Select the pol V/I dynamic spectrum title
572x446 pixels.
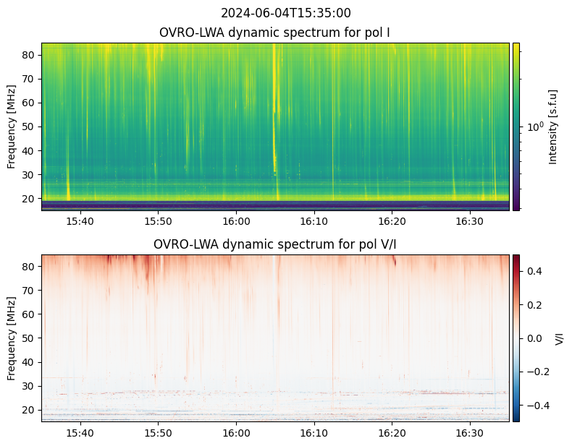276,244
